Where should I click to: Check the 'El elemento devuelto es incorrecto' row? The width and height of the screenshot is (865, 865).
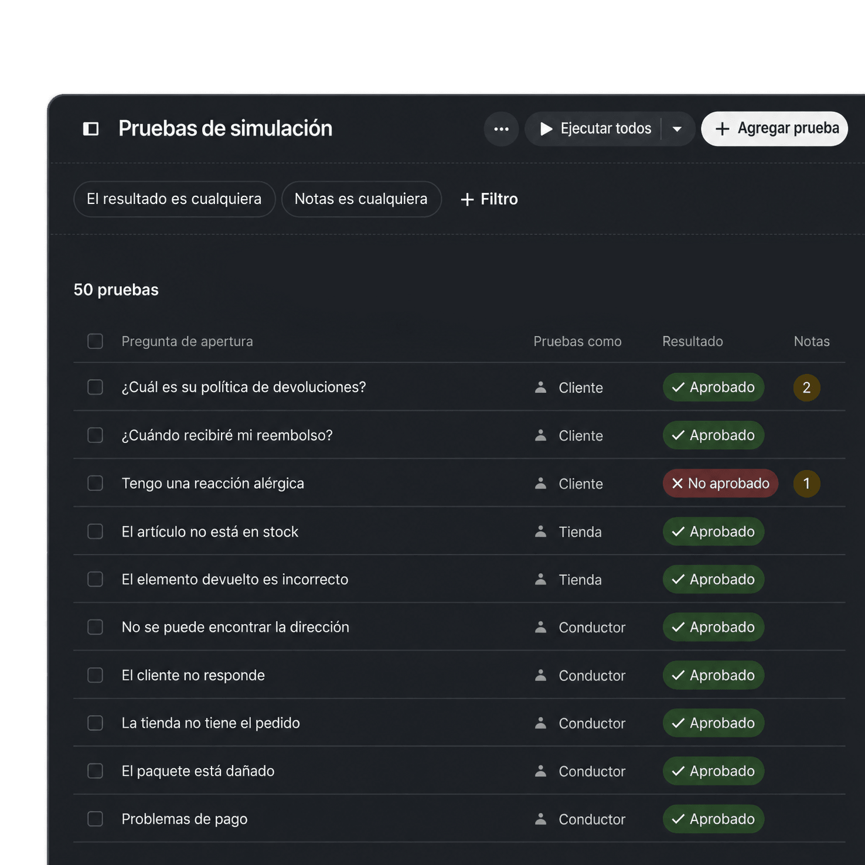[x=95, y=580]
